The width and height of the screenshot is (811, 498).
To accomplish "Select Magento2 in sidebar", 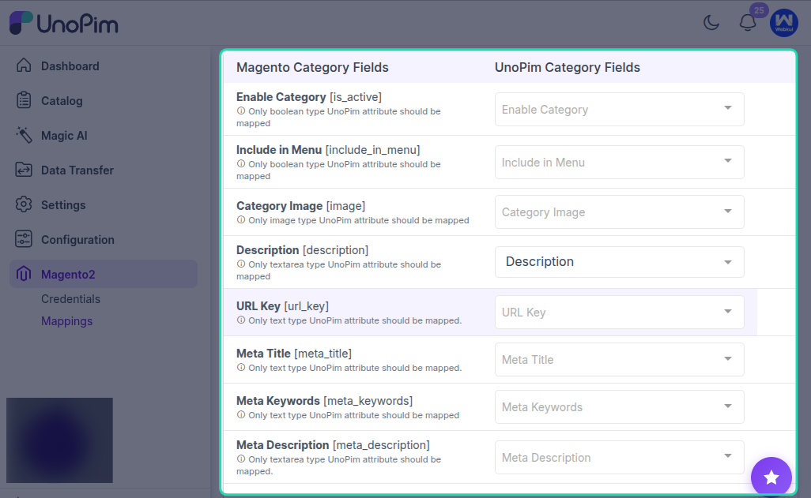I will (x=104, y=274).
